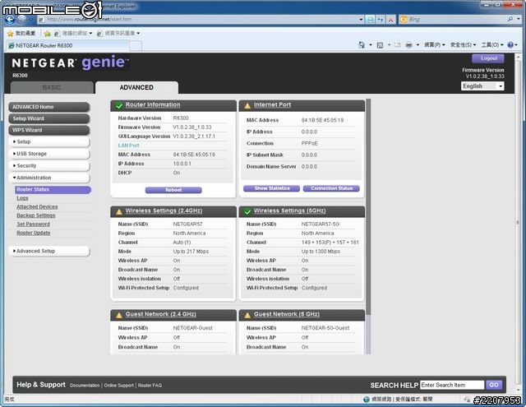
Task: Click the GO search button
Action: (494, 385)
